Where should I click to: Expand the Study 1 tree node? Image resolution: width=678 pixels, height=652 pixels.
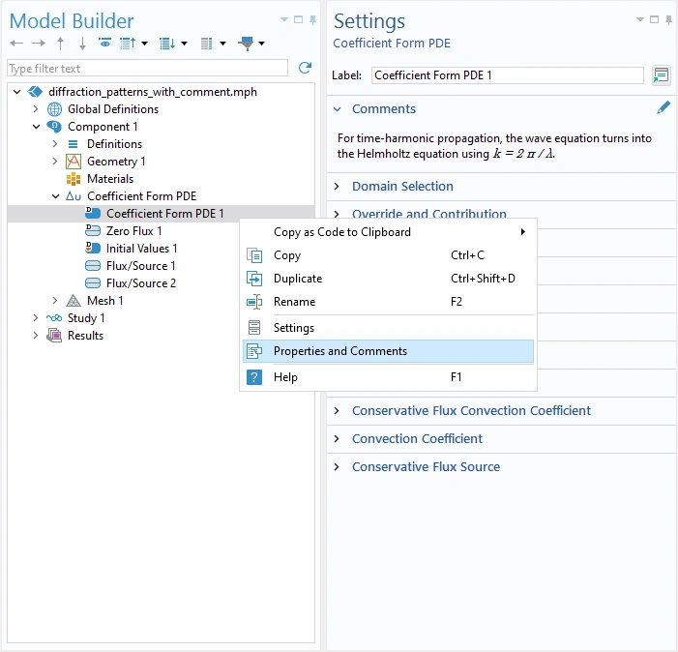(x=36, y=318)
